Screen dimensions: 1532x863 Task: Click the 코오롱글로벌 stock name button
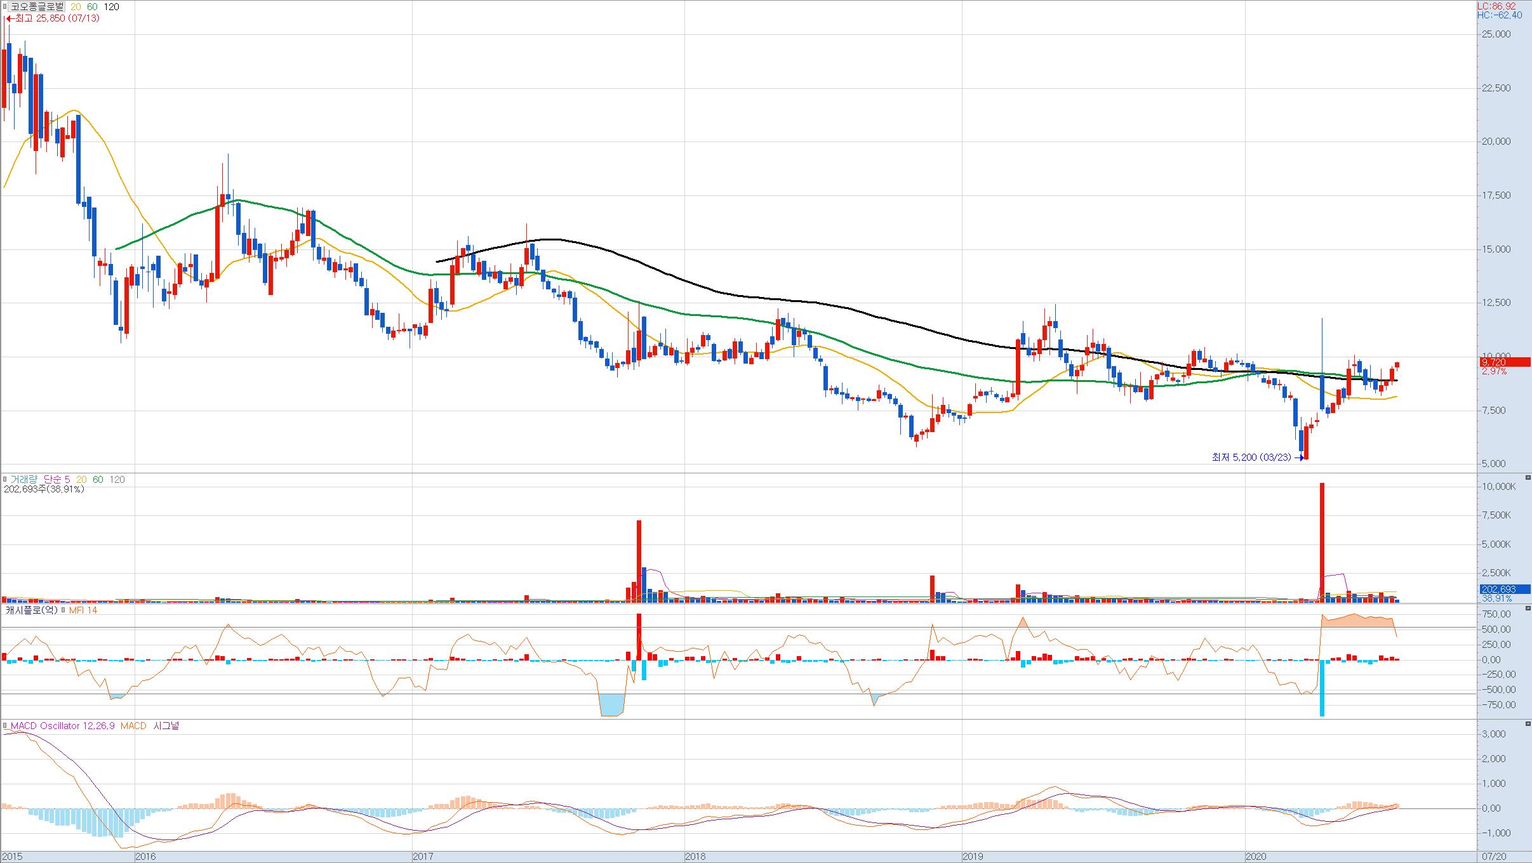pos(37,7)
